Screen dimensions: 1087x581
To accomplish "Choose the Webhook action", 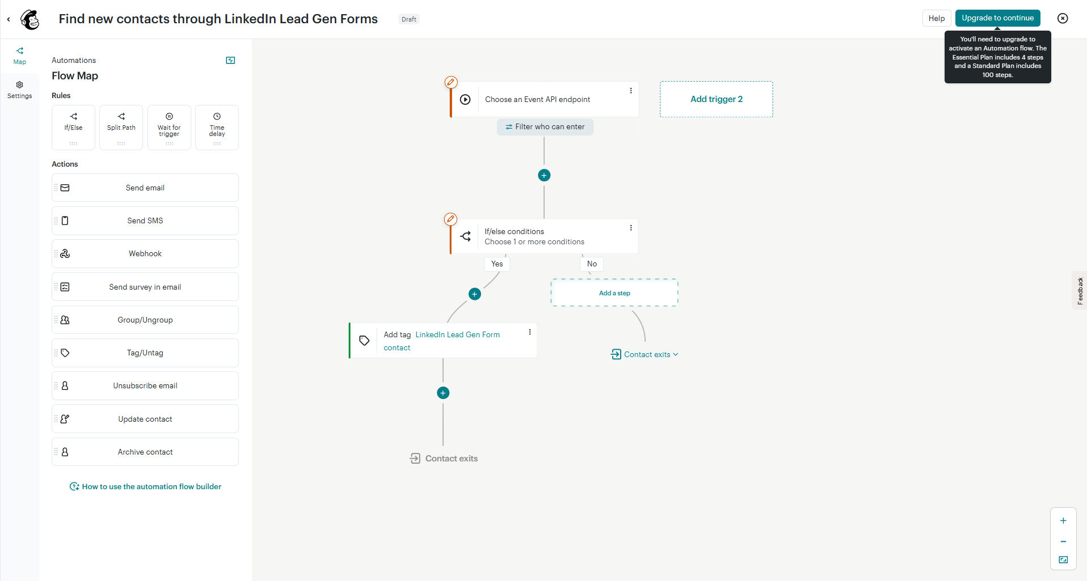I will coord(145,253).
